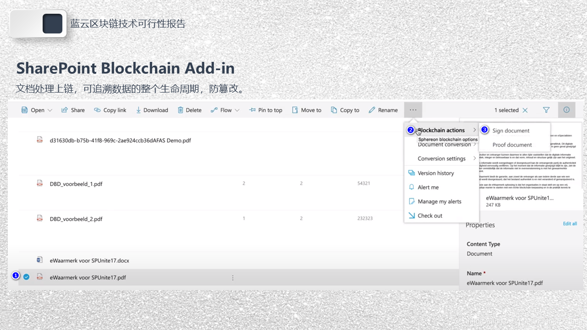Click the 247 KB file size text
Viewport: 587px width, 330px height.
(493, 205)
